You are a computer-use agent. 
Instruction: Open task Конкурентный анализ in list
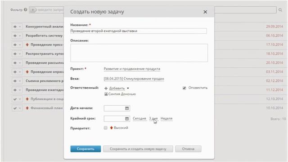point(45,27)
